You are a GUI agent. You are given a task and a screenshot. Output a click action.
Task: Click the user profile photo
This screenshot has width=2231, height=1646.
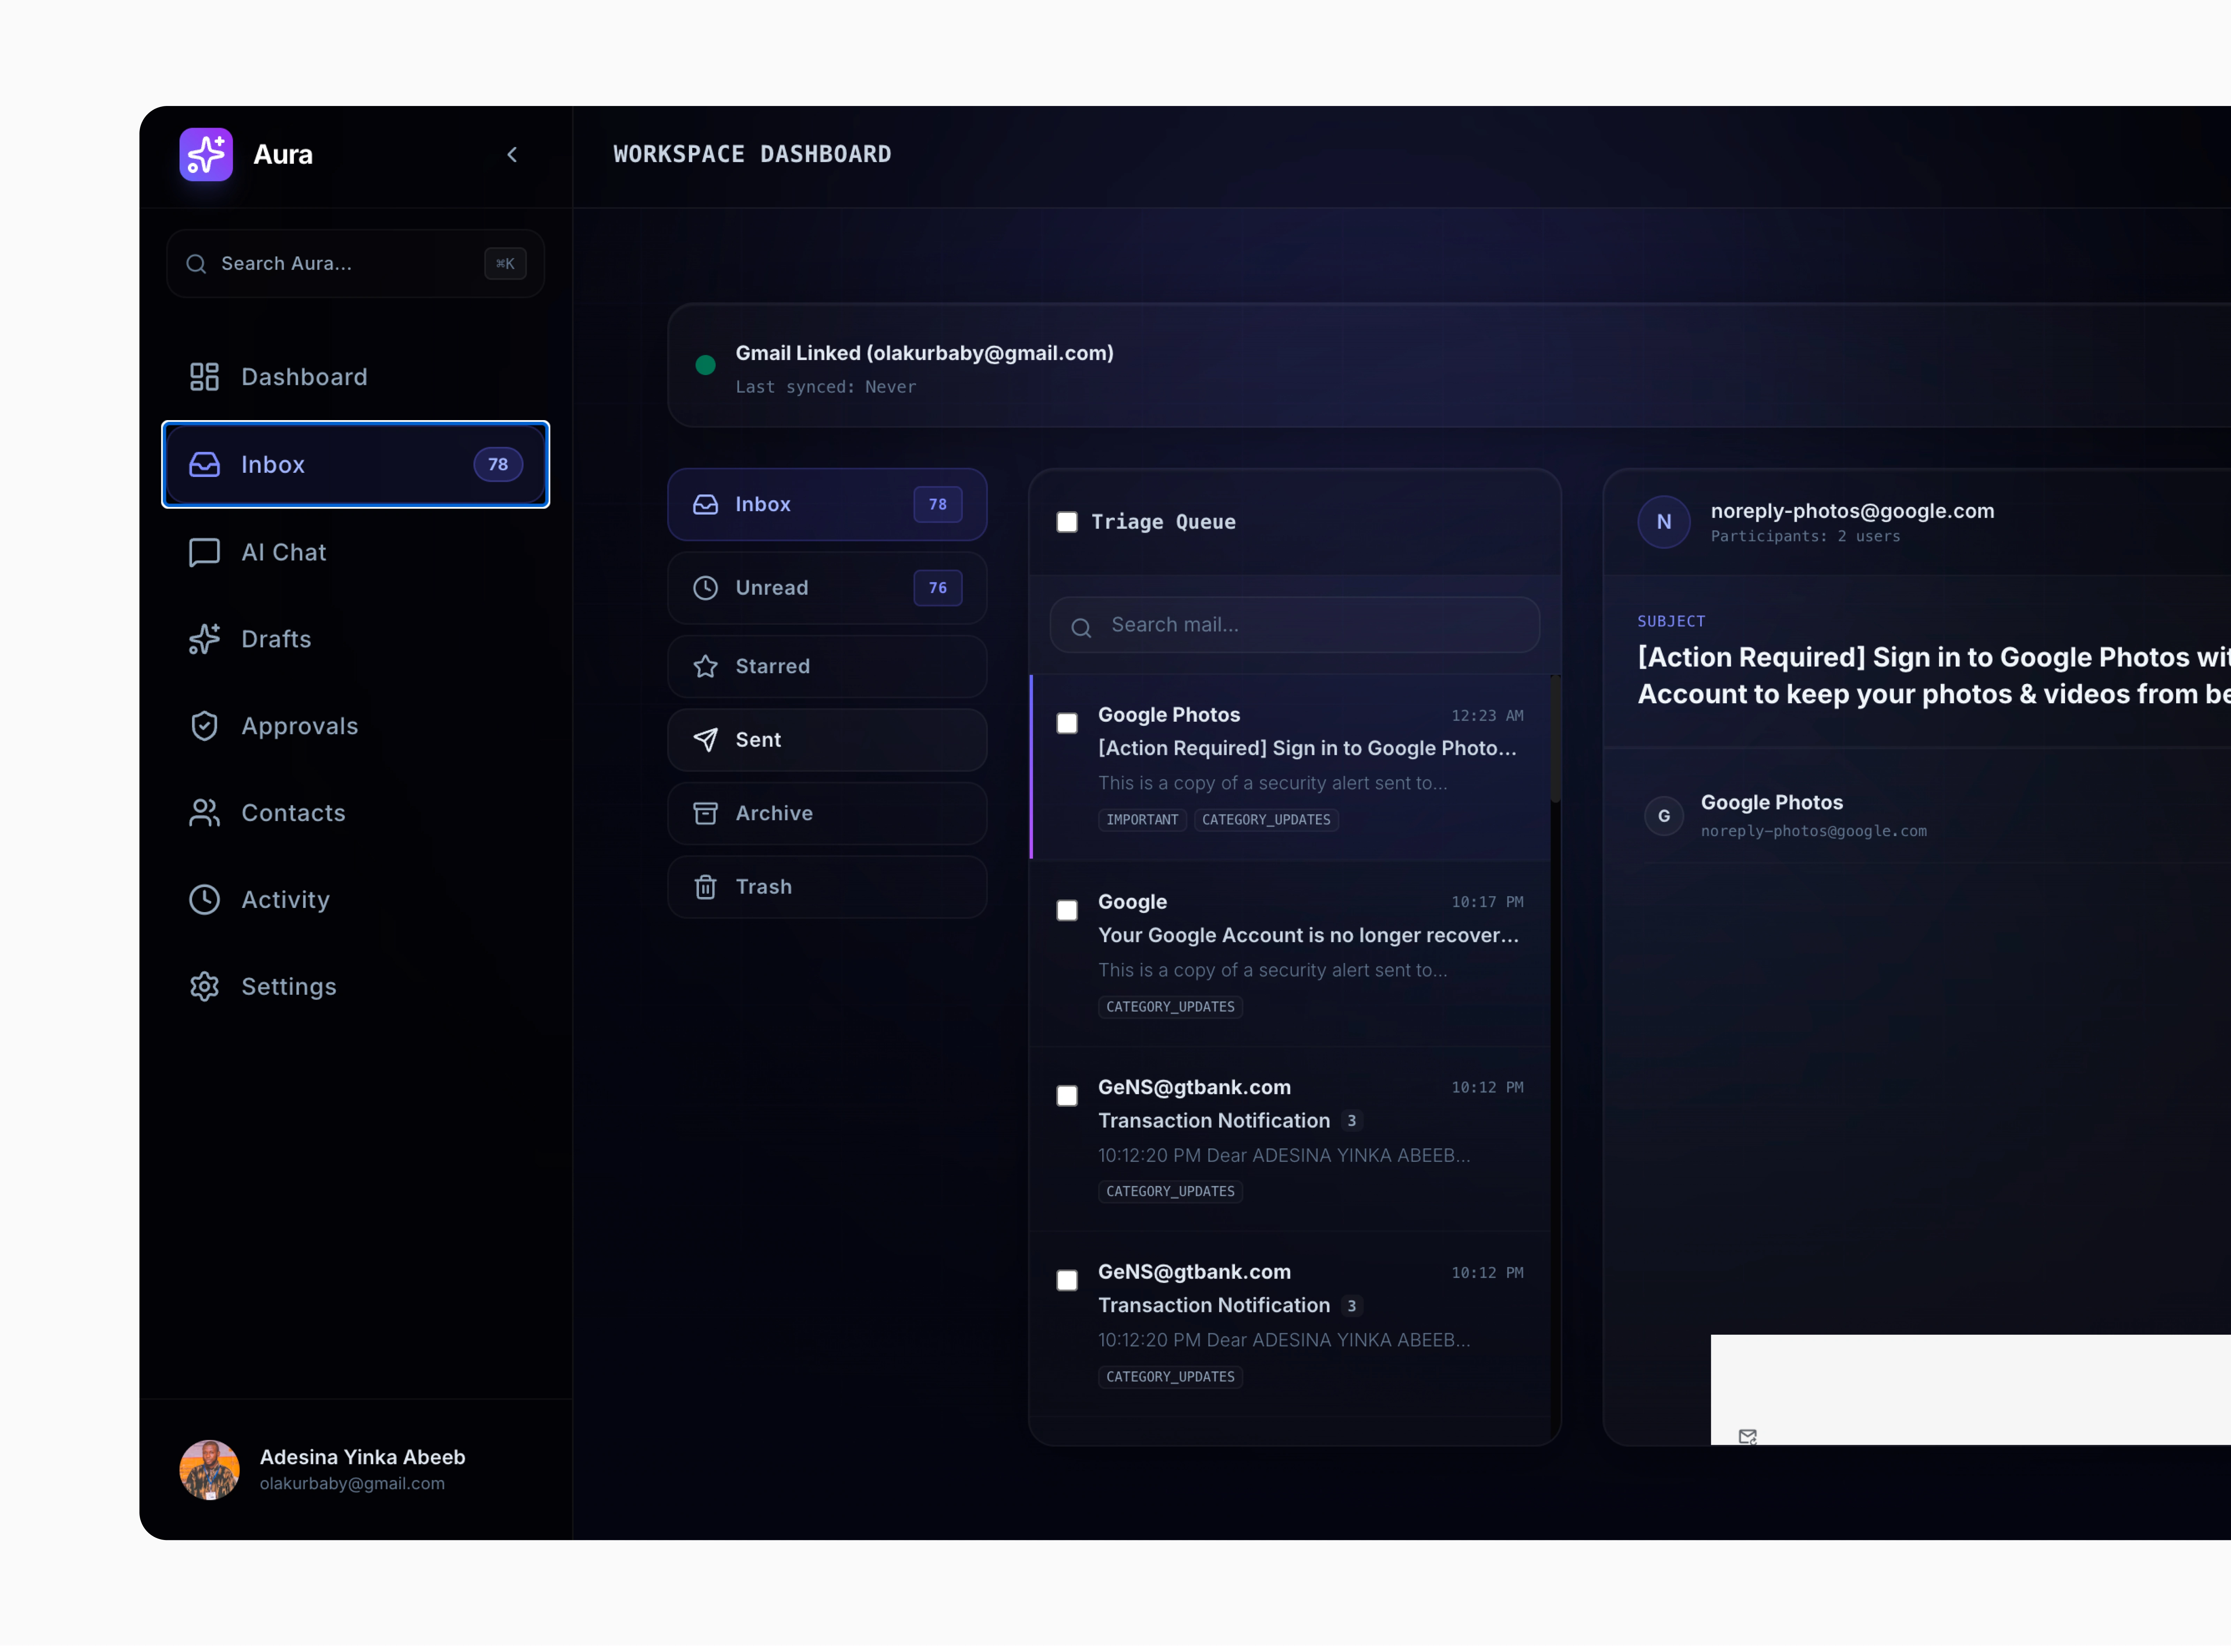209,1470
